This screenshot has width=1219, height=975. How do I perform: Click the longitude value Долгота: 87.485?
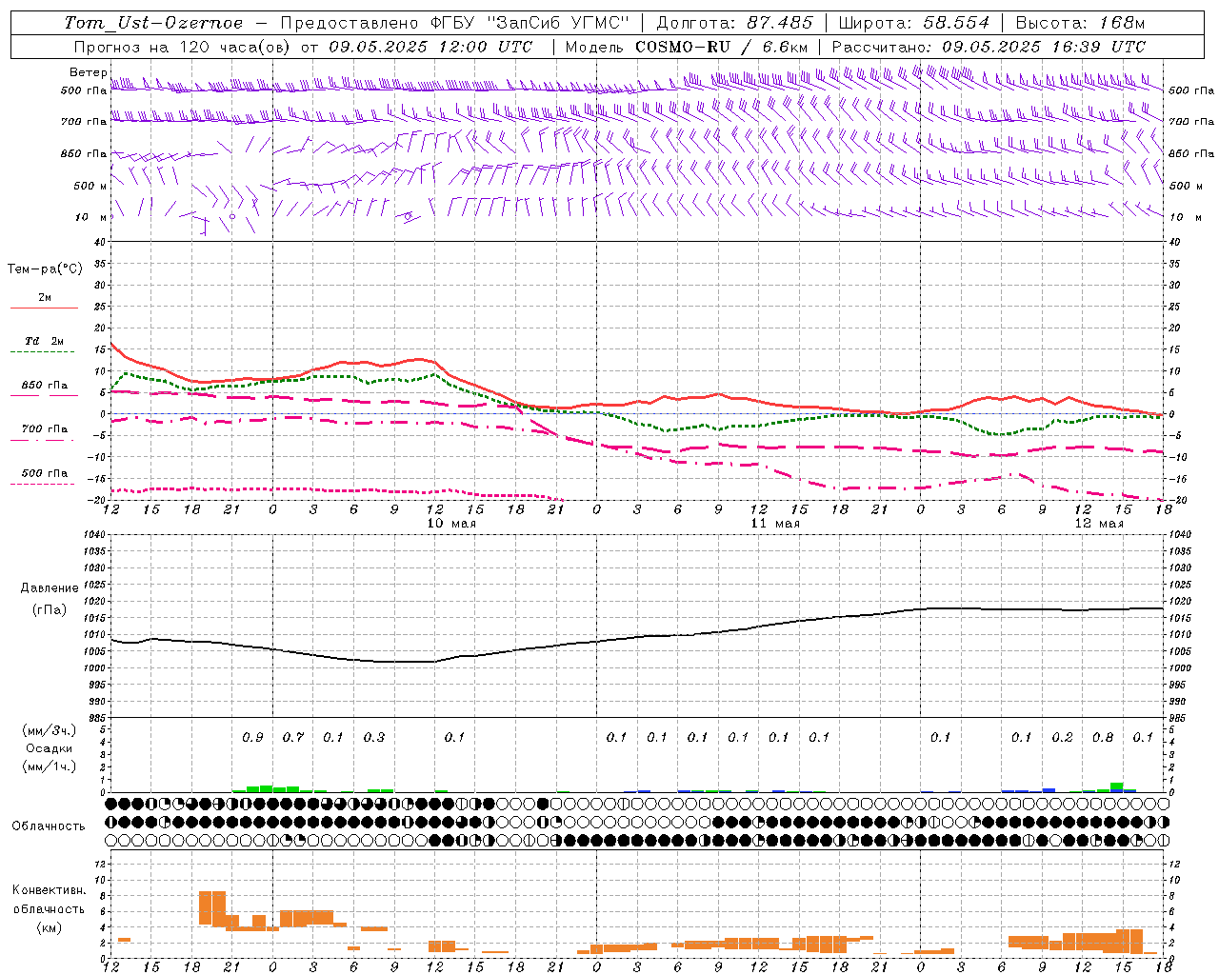point(735,23)
